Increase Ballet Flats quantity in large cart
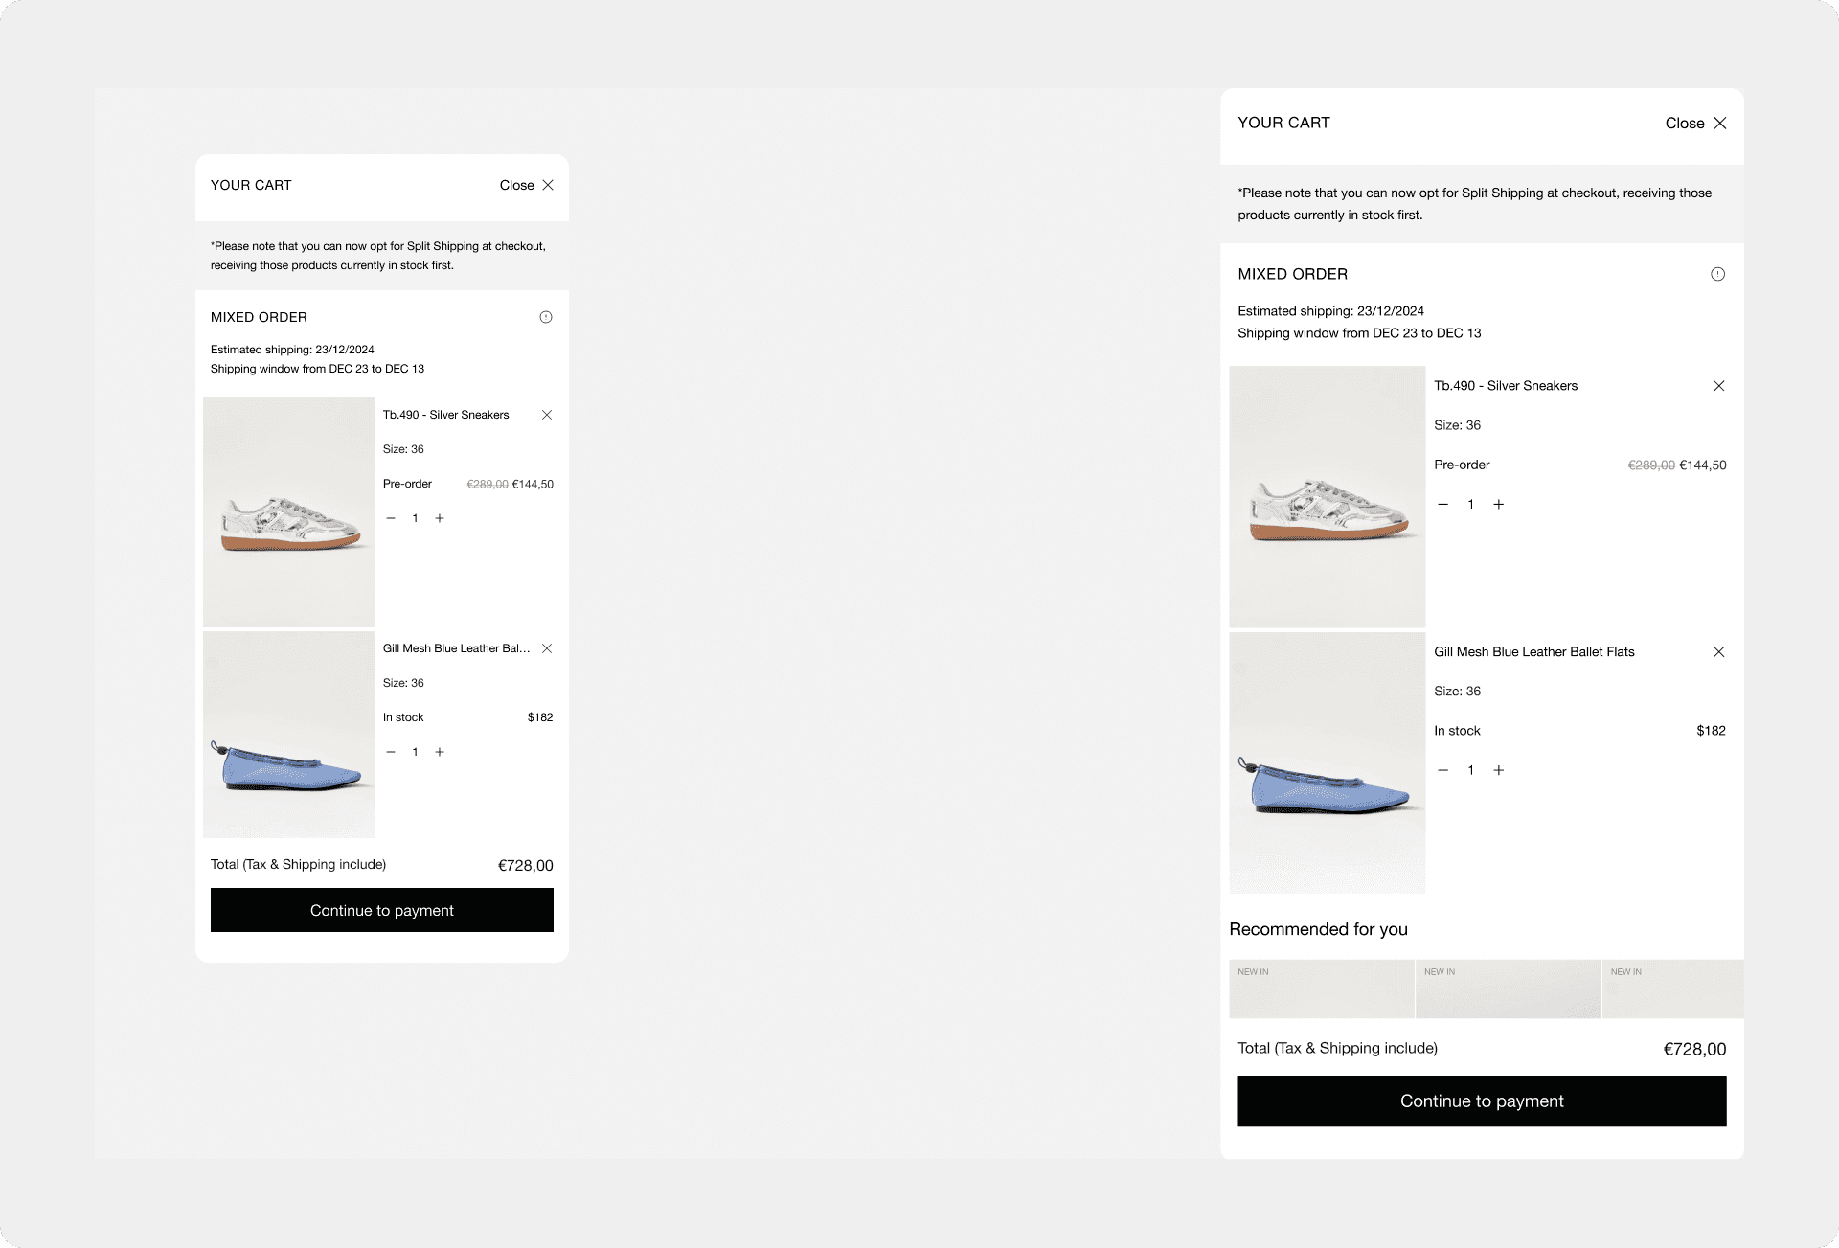The height and width of the screenshot is (1248, 1839). pos(1498,770)
